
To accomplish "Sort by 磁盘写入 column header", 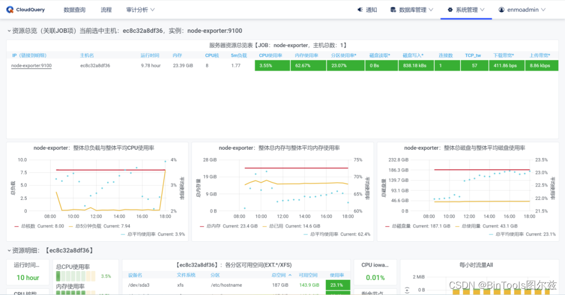I will (x=413, y=55).
